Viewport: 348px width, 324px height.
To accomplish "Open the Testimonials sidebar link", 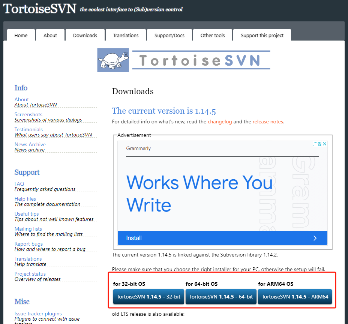I will click(x=28, y=129).
